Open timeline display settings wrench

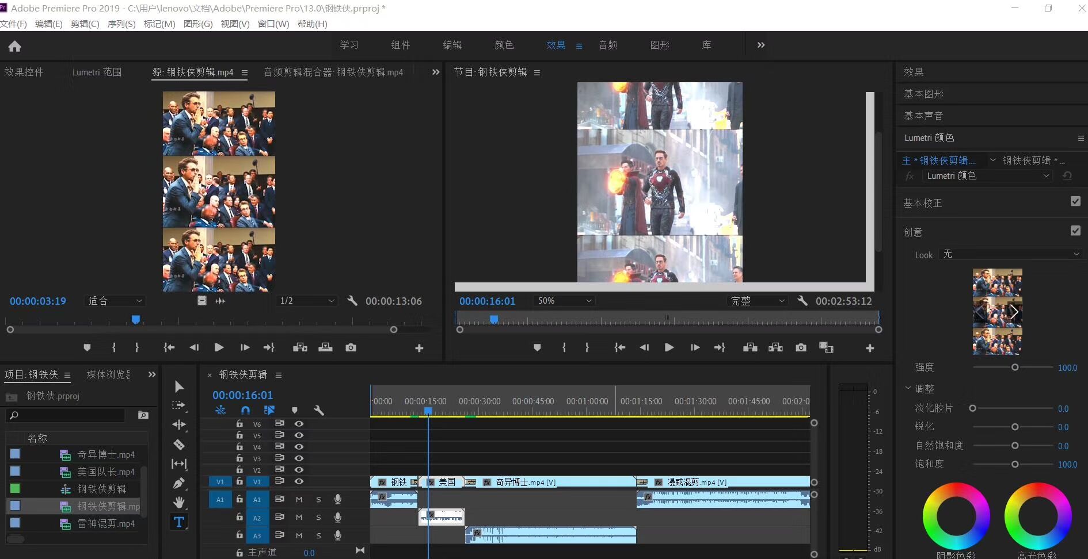(x=319, y=411)
